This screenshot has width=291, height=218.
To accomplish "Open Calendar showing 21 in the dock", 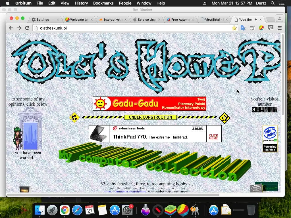I will pyautogui.click(x=90, y=210).
